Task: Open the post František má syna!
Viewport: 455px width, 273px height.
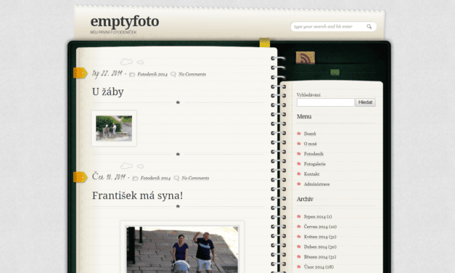Action: [138, 195]
